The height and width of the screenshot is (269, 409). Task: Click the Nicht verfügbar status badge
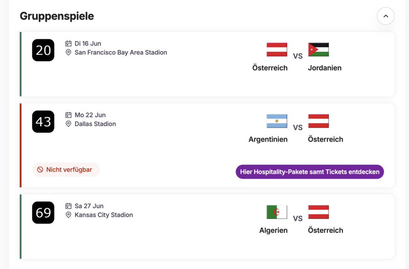pos(66,170)
